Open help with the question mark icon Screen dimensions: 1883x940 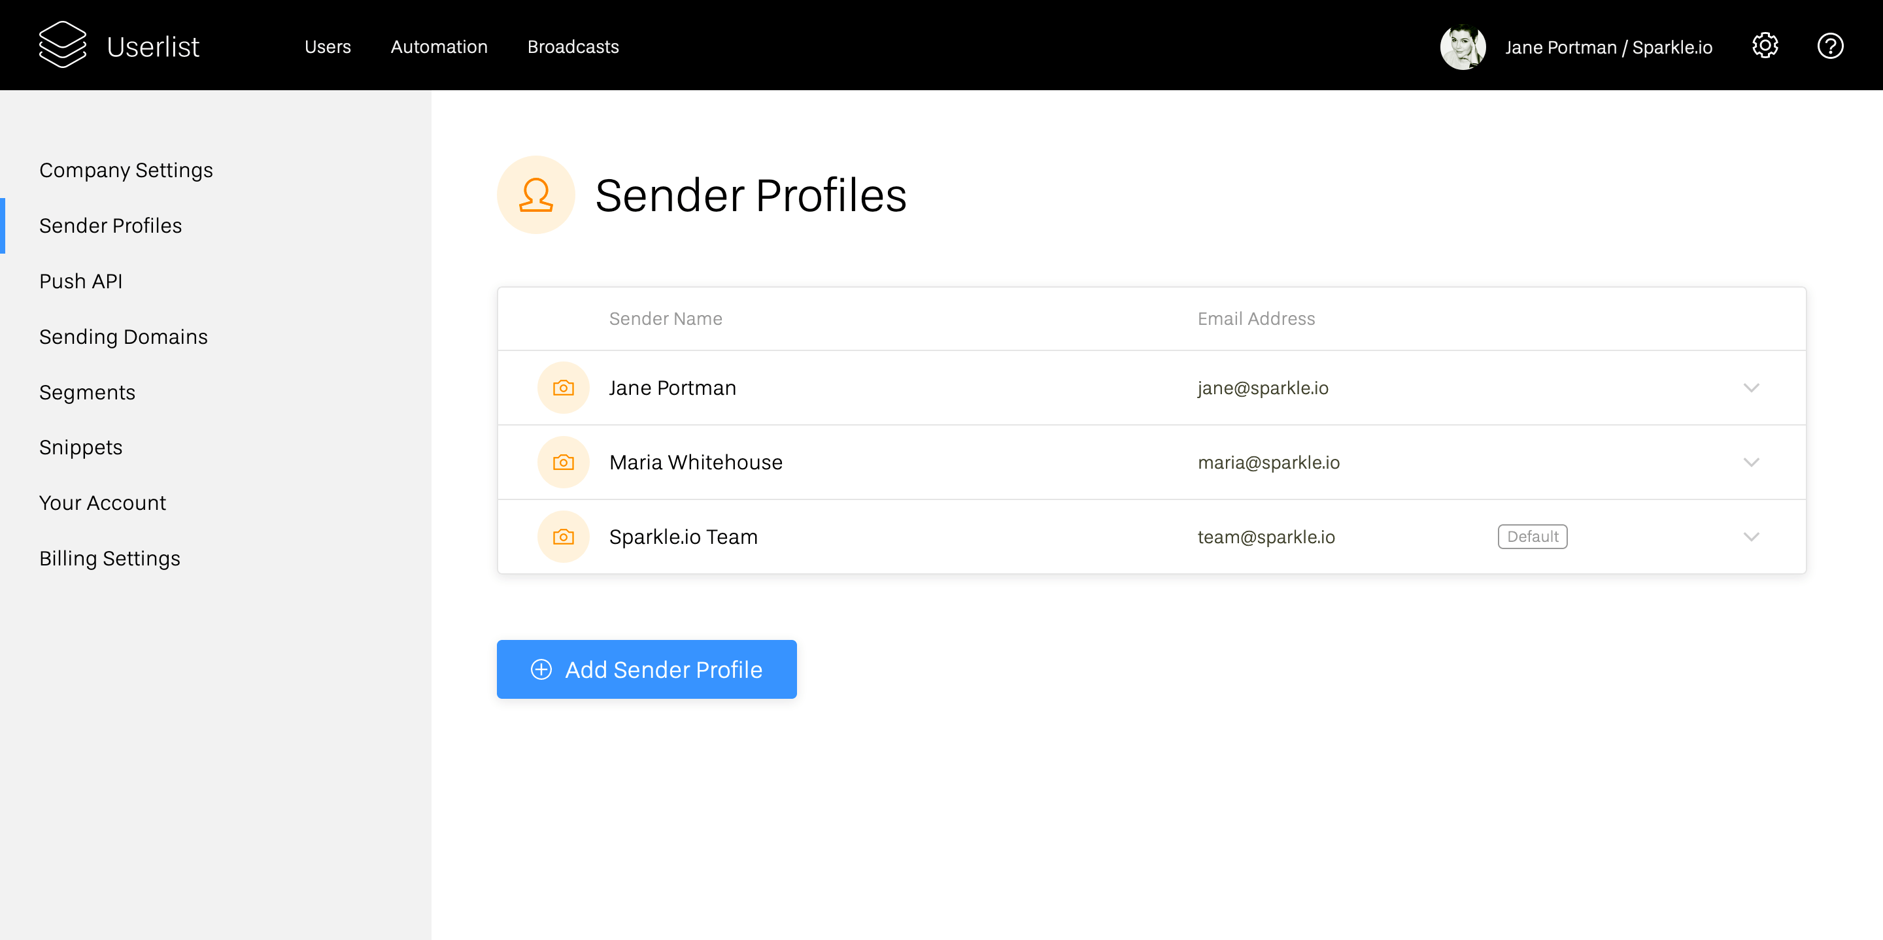1829,46
